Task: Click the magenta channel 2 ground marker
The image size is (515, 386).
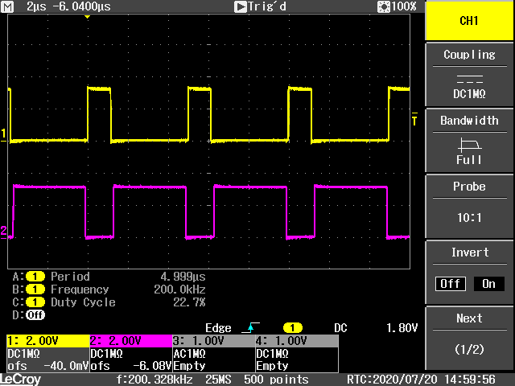Action: pyautogui.click(x=3, y=232)
